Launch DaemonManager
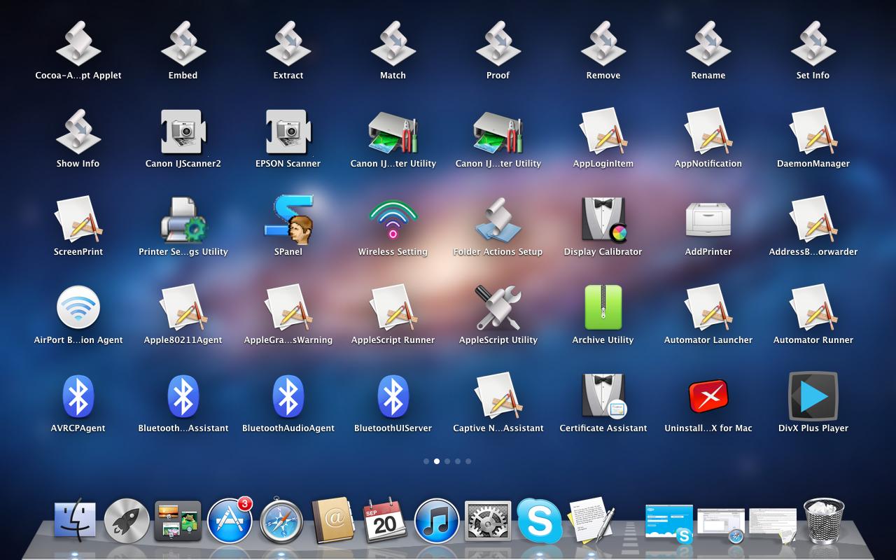The height and width of the screenshot is (560, 896). click(813, 132)
